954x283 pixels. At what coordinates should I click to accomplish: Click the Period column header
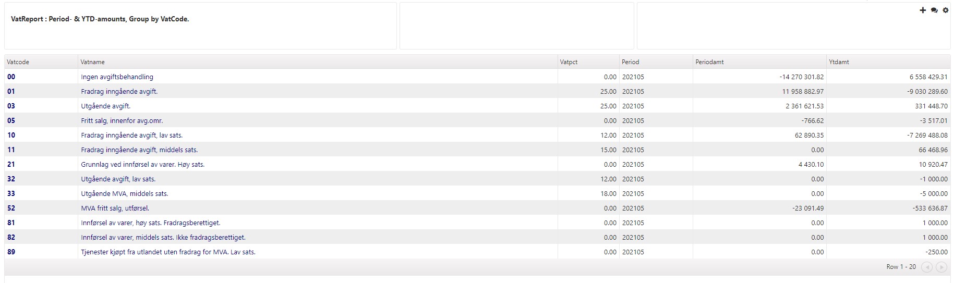pos(630,62)
